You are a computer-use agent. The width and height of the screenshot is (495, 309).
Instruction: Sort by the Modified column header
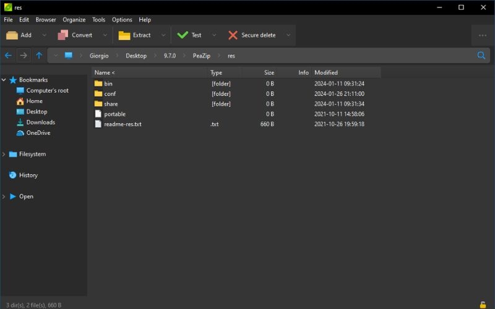tap(326, 72)
